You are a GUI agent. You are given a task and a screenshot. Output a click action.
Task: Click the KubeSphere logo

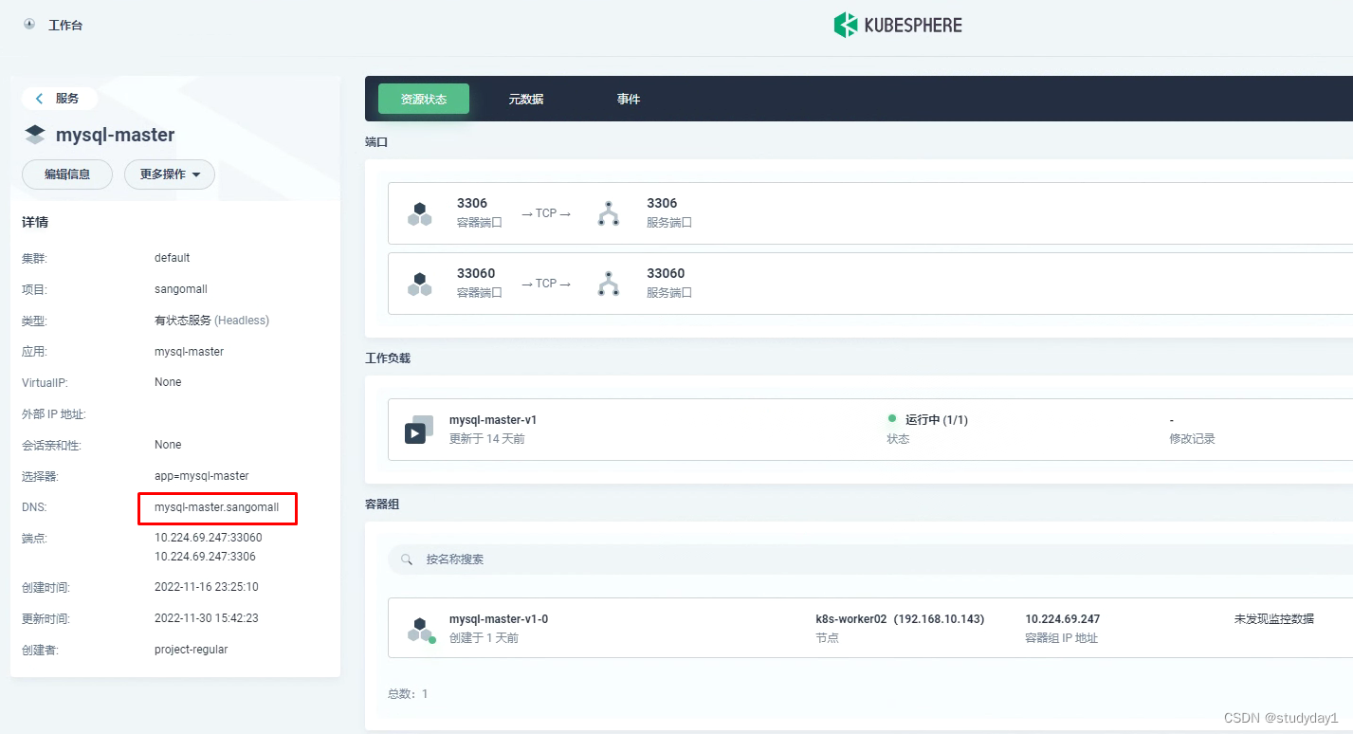897,25
